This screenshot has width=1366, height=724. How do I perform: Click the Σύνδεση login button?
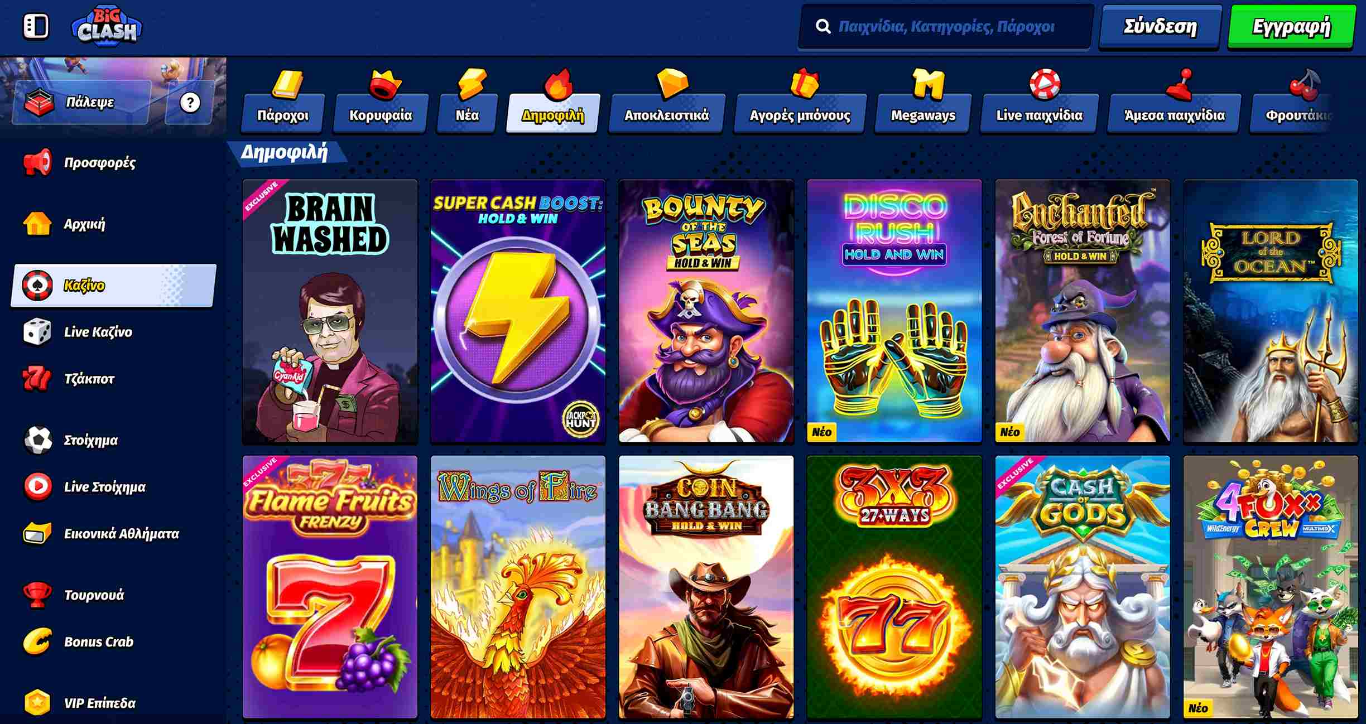click(x=1160, y=27)
